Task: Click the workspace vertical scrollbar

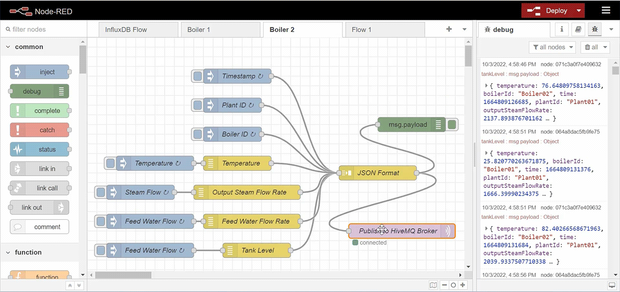Action: point(468,56)
